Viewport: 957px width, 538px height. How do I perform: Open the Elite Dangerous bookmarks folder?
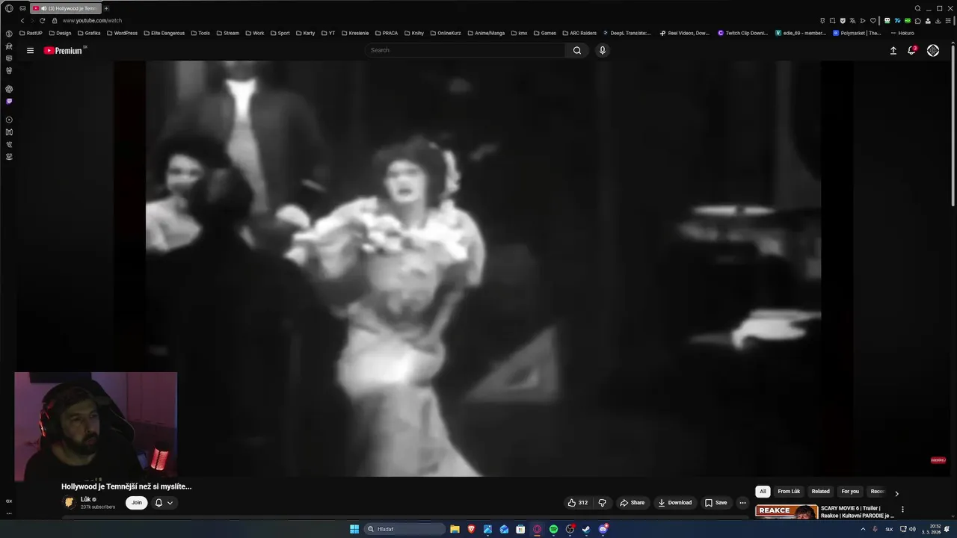[x=164, y=33]
